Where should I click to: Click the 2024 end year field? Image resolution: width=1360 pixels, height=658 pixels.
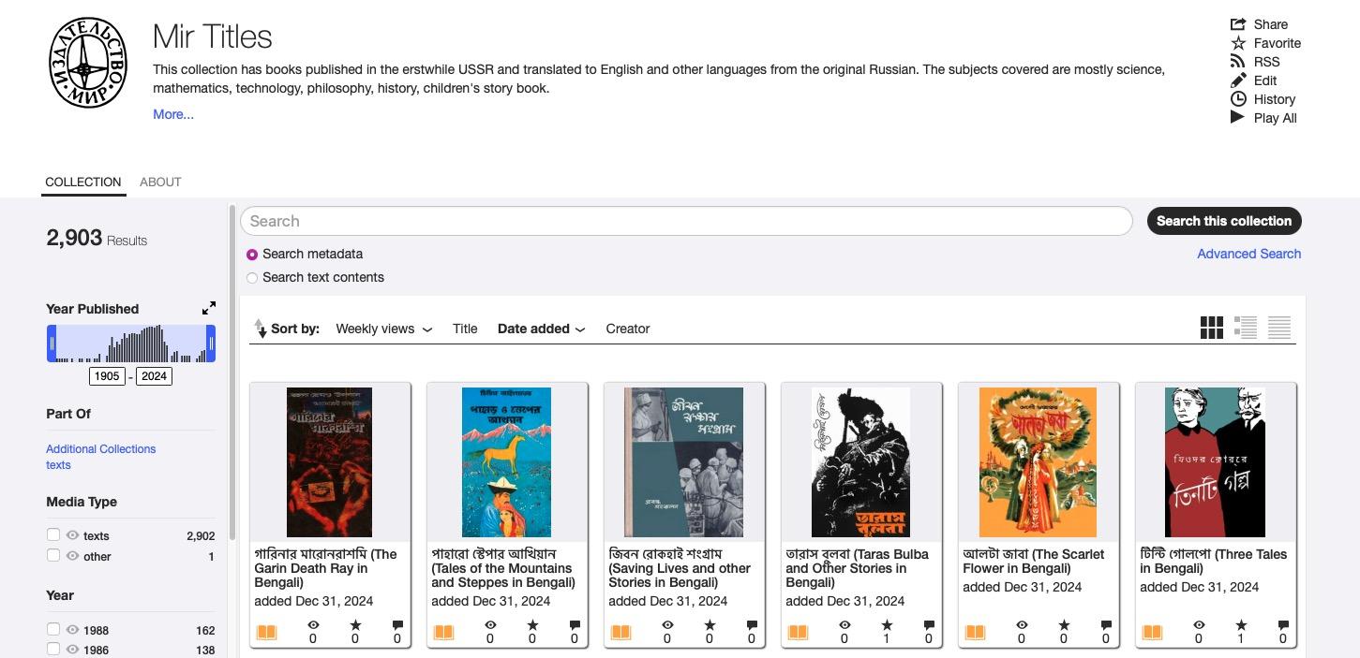(x=154, y=376)
